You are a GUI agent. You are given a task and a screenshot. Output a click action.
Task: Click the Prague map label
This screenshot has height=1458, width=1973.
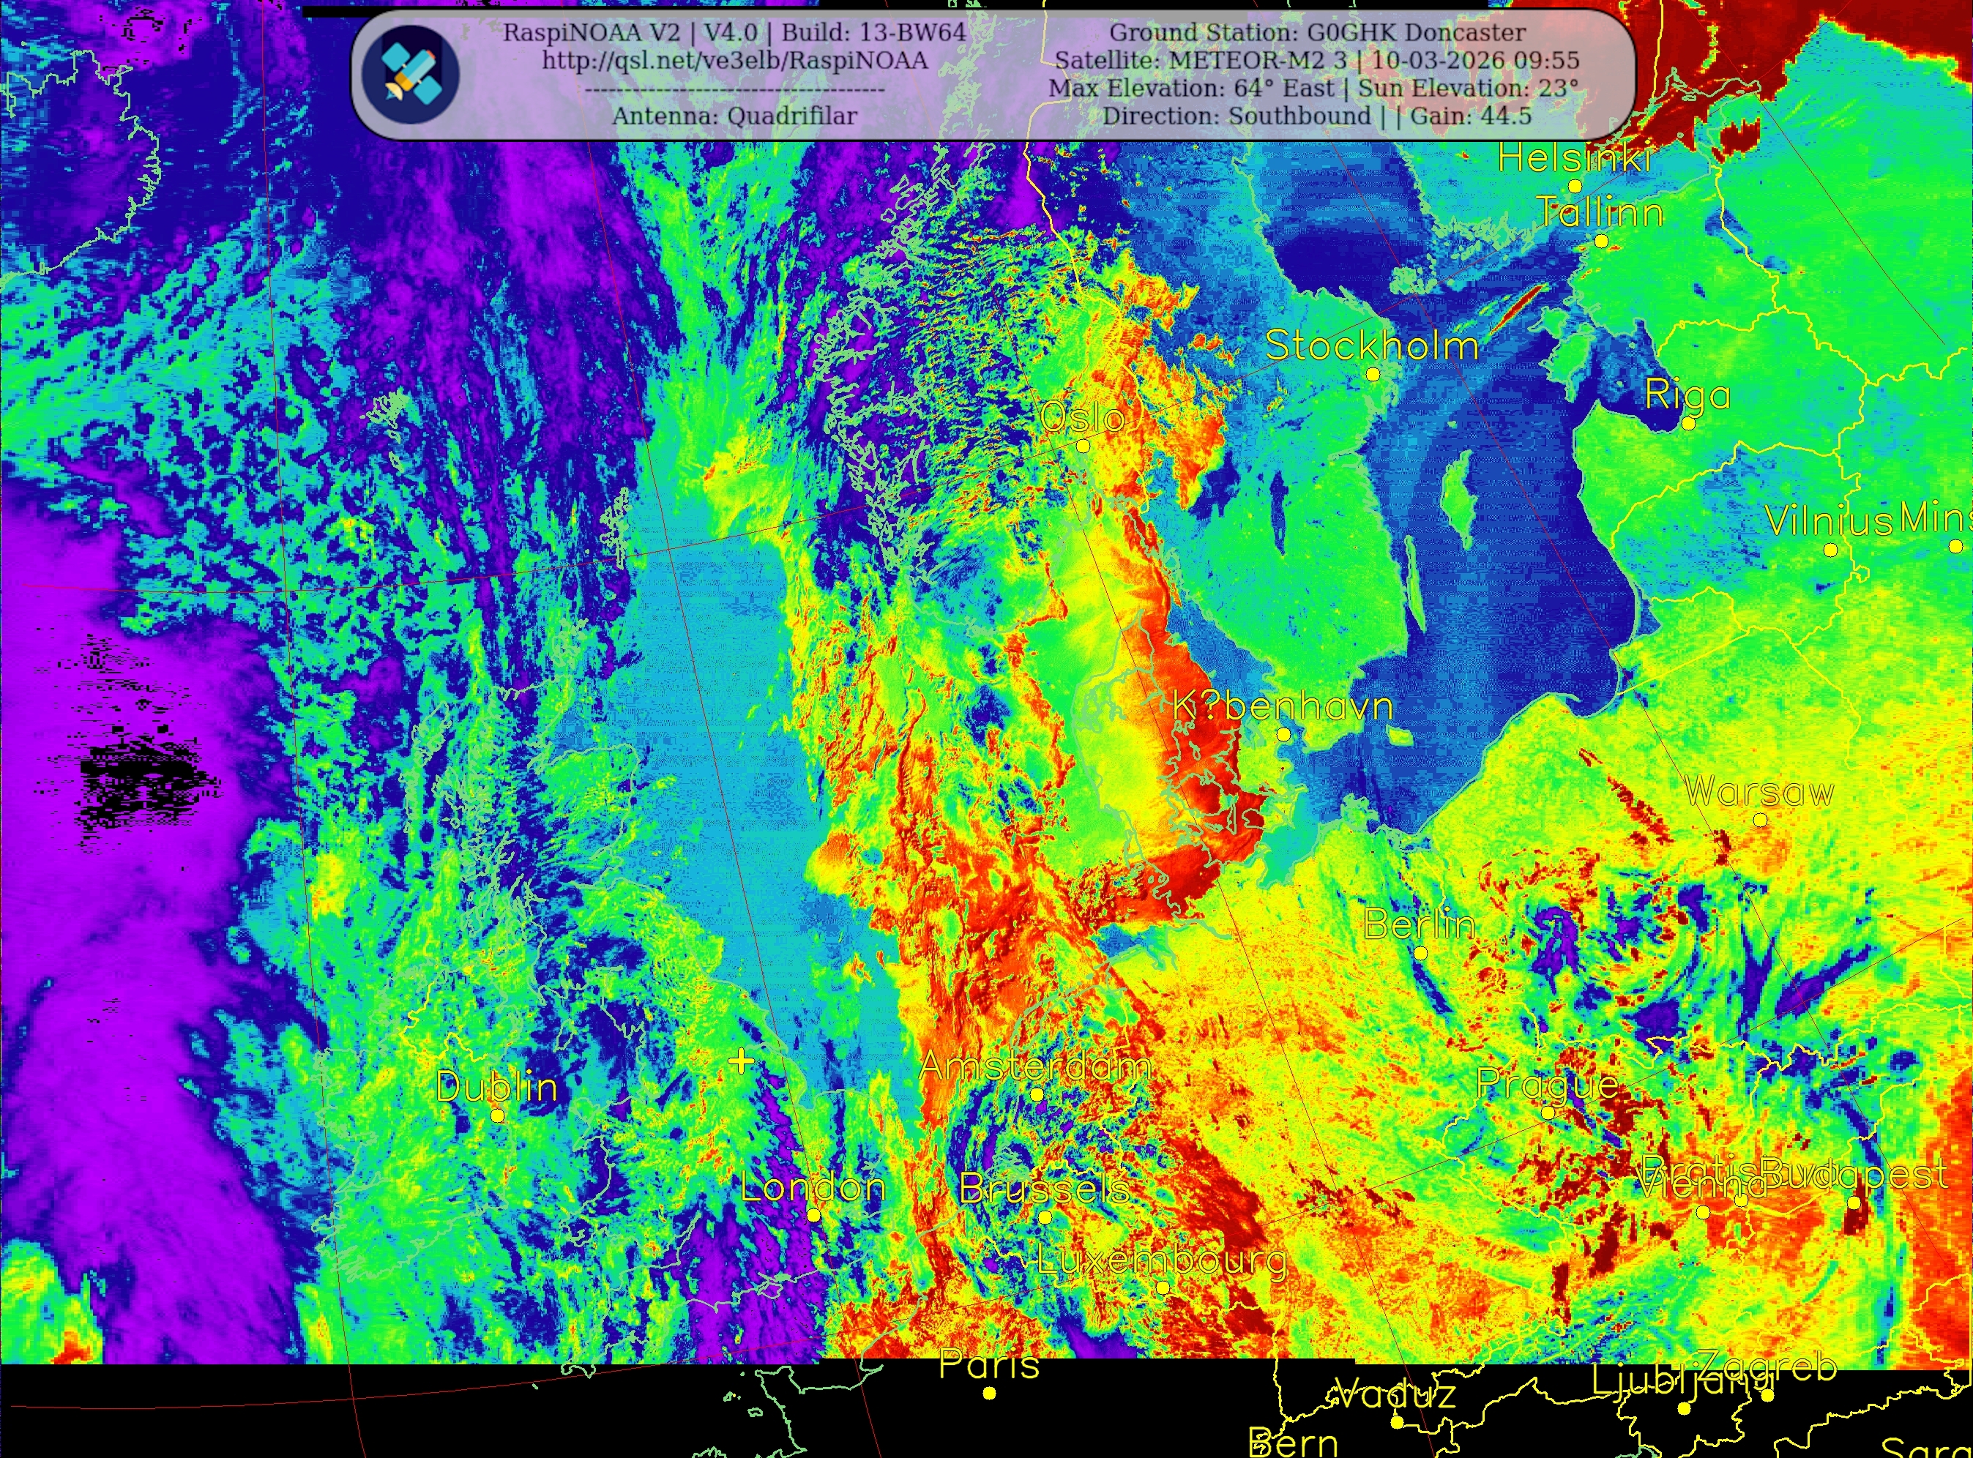1548,1083
